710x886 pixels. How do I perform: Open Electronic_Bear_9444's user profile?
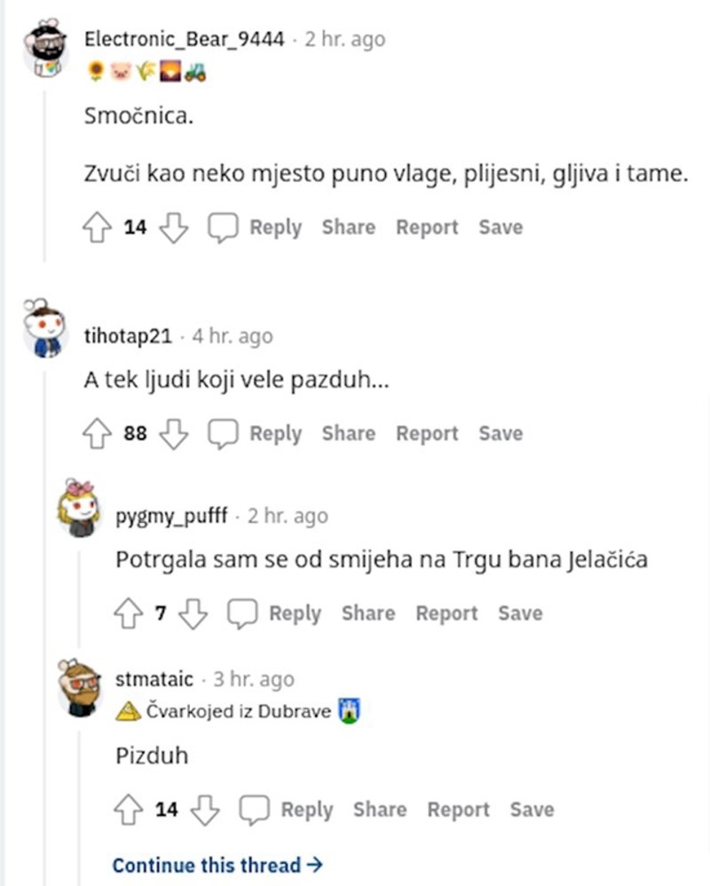[184, 39]
